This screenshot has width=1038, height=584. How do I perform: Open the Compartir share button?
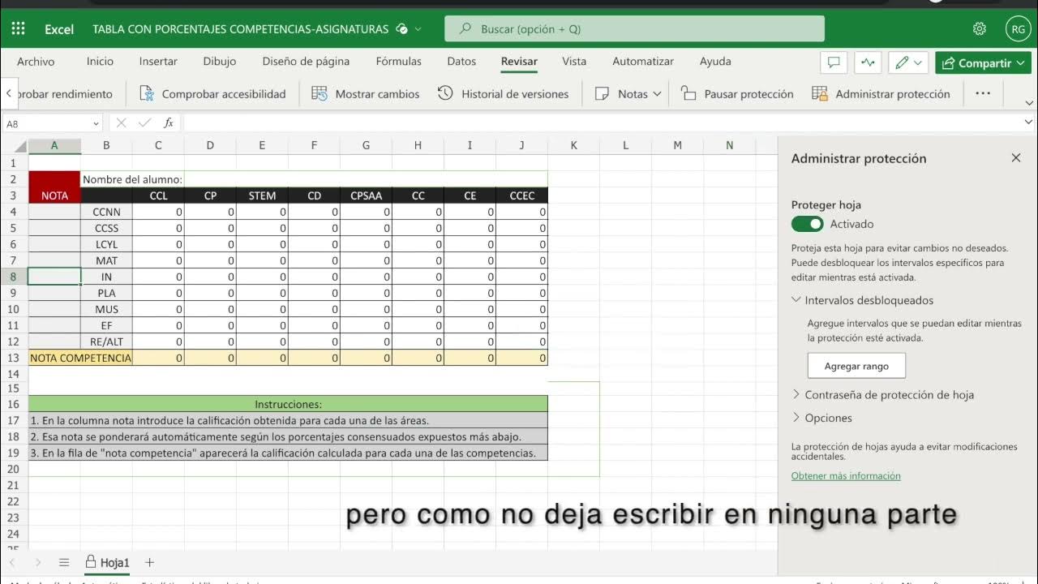(x=982, y=62)
